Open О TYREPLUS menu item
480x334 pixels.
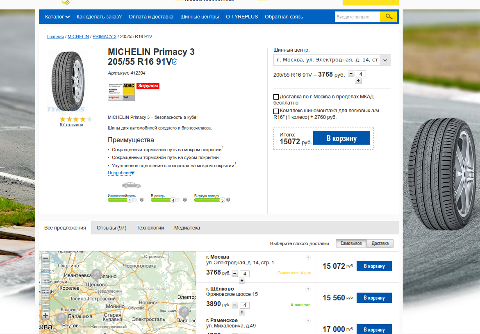(x=242, y=16)
